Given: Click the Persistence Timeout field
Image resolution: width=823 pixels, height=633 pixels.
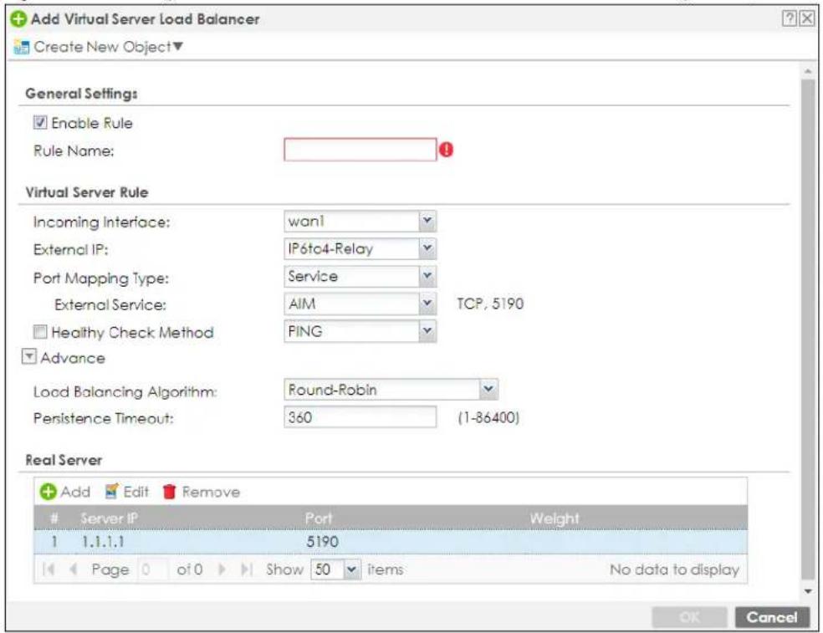Looking at the screenshot, I should 360,417.
